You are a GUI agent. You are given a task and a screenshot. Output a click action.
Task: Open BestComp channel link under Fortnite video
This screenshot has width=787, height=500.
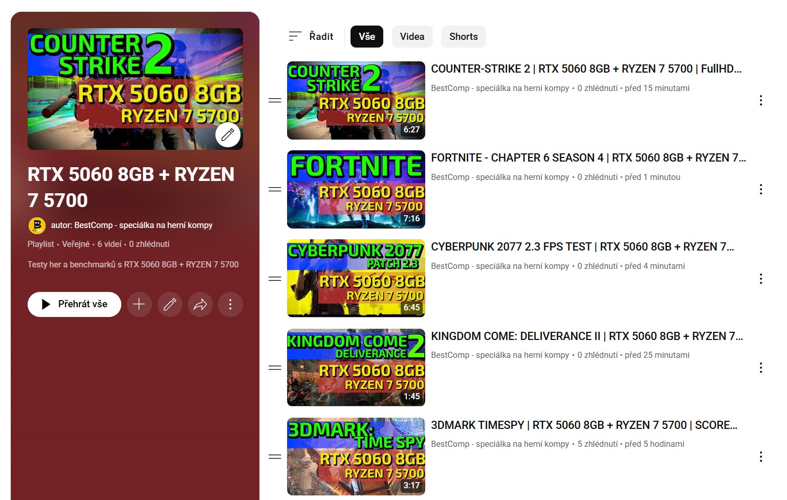500,177
